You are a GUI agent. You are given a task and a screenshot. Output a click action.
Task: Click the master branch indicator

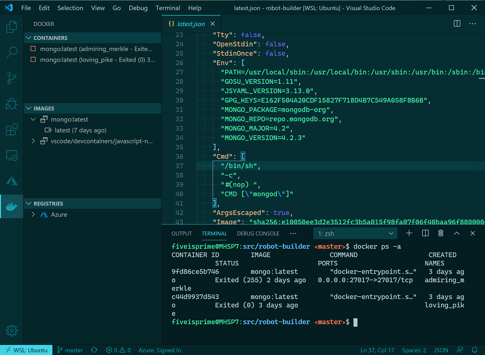[70, 350]
